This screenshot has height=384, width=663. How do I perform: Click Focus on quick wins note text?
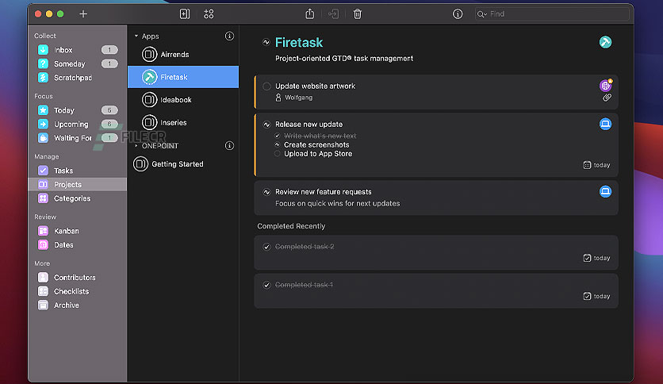[337, 203]
